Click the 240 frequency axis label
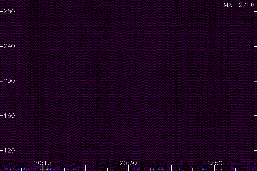 (x=9, y=46)
